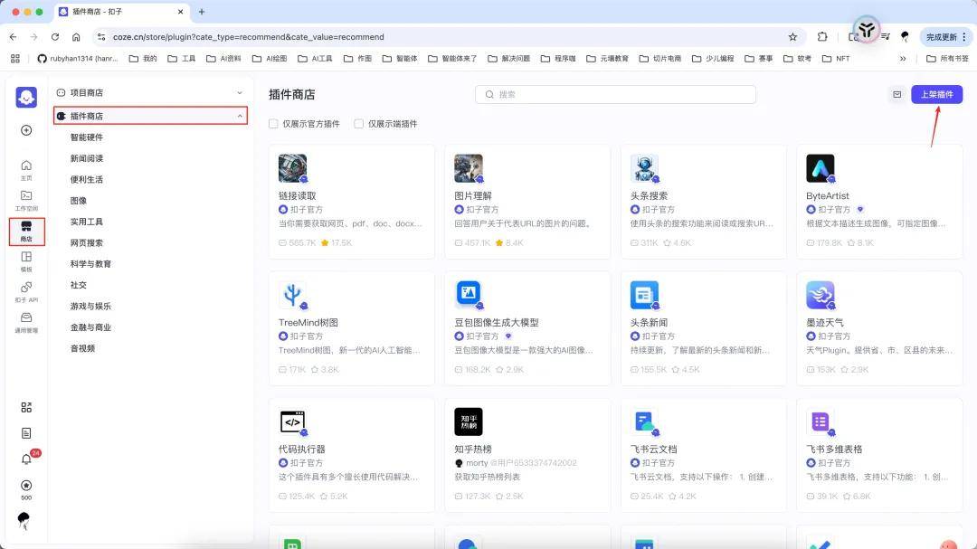Expand the 项目商店 section chevron
The image size is (977, 549).
point(240,92)
